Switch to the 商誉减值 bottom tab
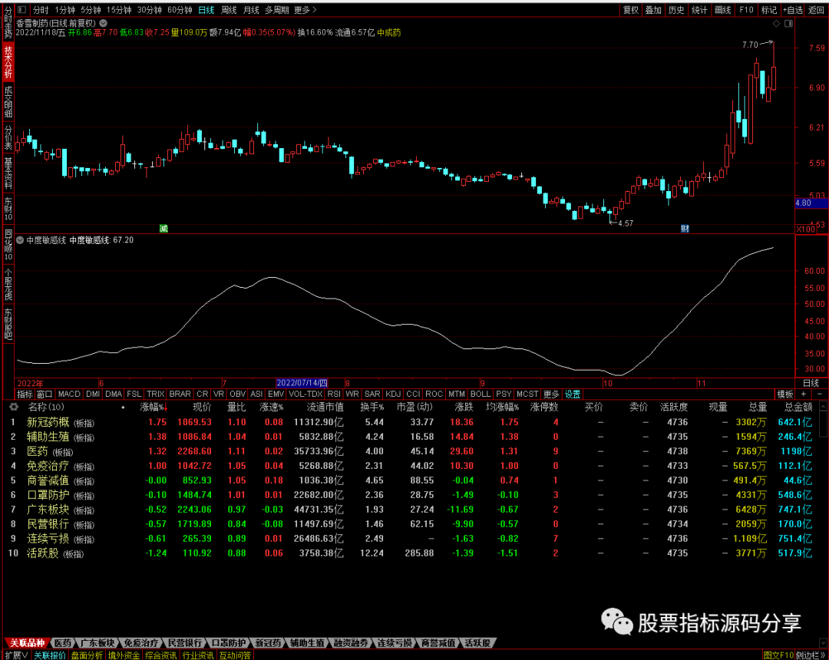The image size is (829, 660). click(x=438, y=643)
